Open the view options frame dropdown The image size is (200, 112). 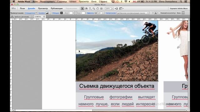(121, 8)
